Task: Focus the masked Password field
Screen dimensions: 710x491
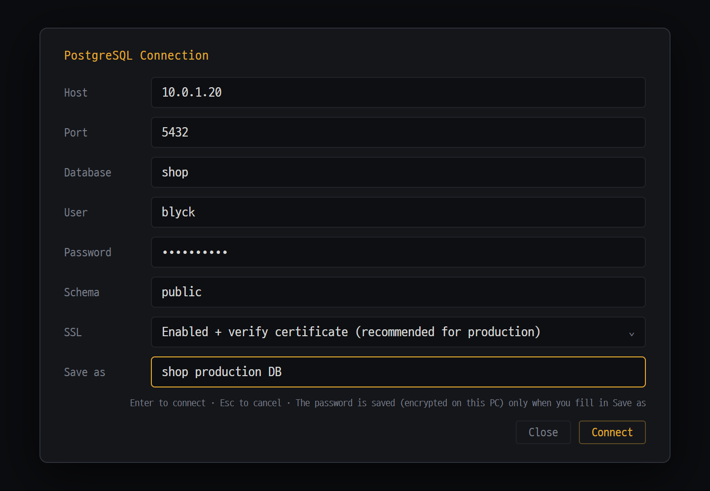Action: point(398,252)
